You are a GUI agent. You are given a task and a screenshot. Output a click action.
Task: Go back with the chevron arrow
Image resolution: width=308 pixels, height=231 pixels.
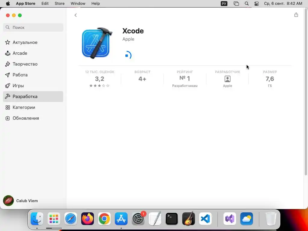pos(75,15)
